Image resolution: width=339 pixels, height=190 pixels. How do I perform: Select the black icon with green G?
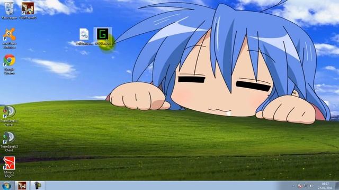tap(103, 36)
